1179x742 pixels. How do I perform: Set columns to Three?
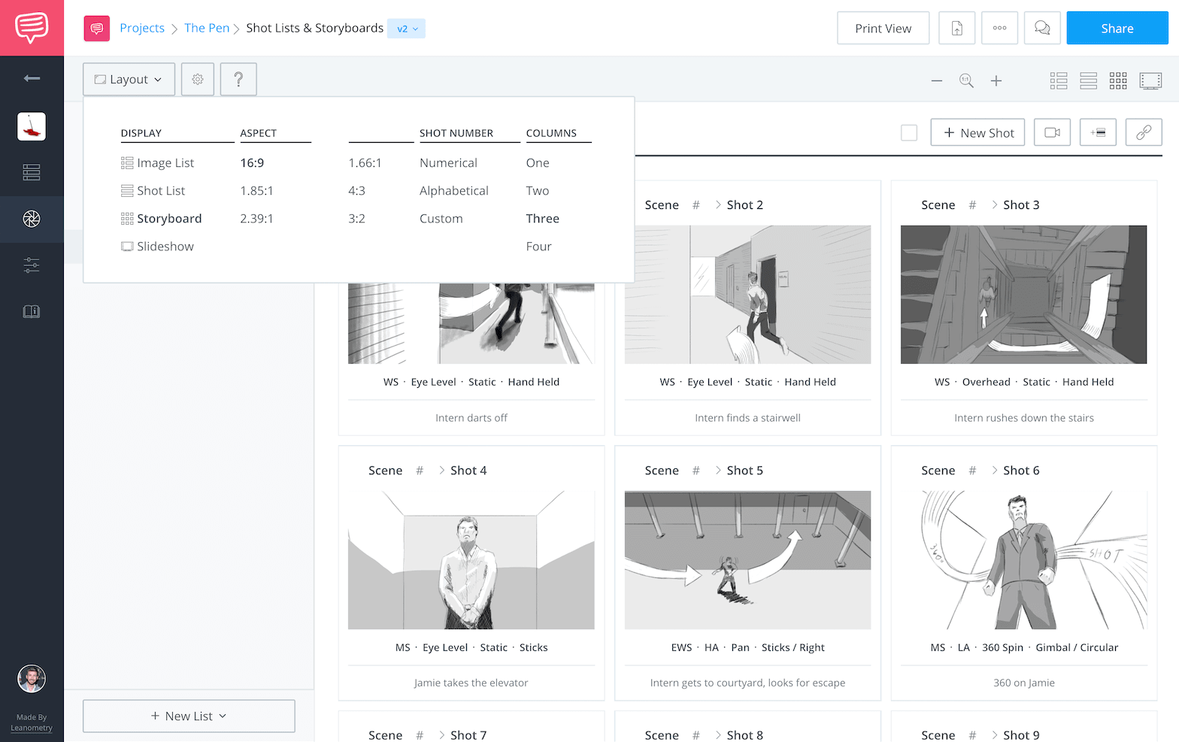(543, 219)
